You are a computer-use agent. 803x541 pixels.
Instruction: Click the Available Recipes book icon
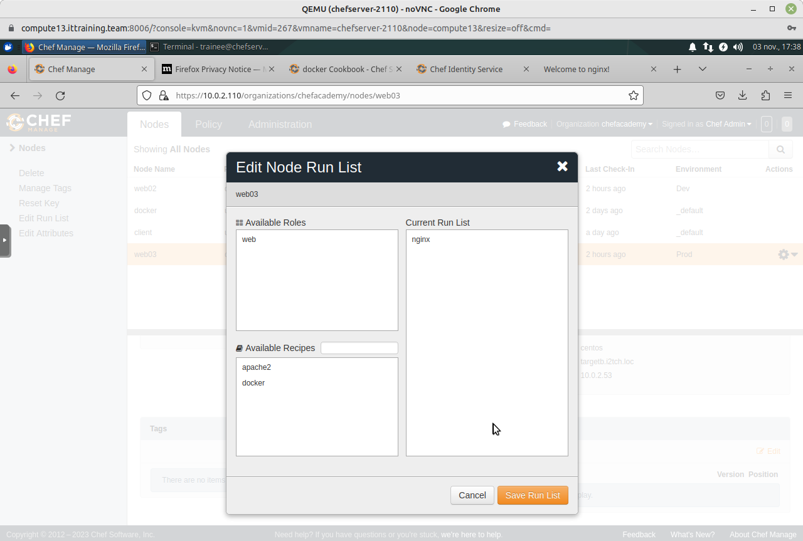(239, 348)
